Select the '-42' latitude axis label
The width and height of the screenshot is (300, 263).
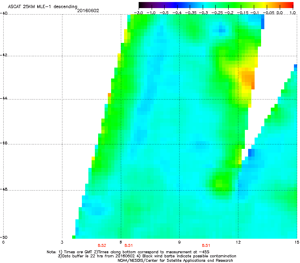point(4,55)
